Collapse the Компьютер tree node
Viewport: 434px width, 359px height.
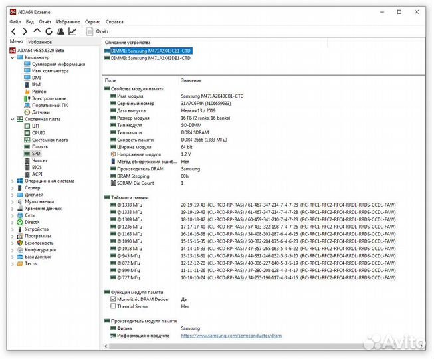(x=12, y=57)
